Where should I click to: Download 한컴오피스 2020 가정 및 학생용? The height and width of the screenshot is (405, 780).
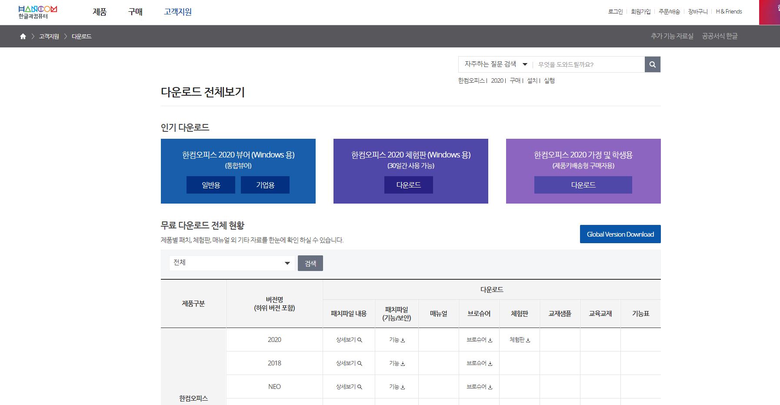[583, 185]
